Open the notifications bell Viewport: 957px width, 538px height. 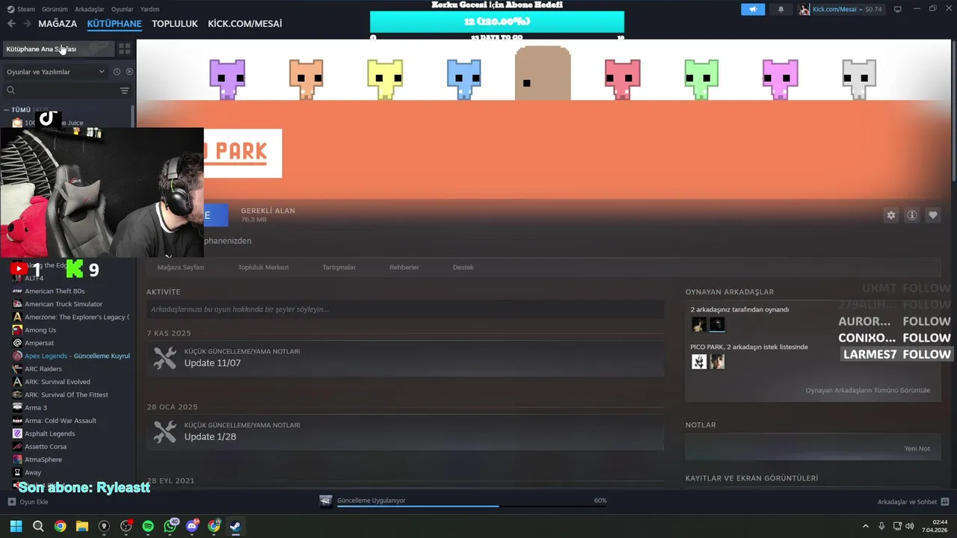click(781, 10)
